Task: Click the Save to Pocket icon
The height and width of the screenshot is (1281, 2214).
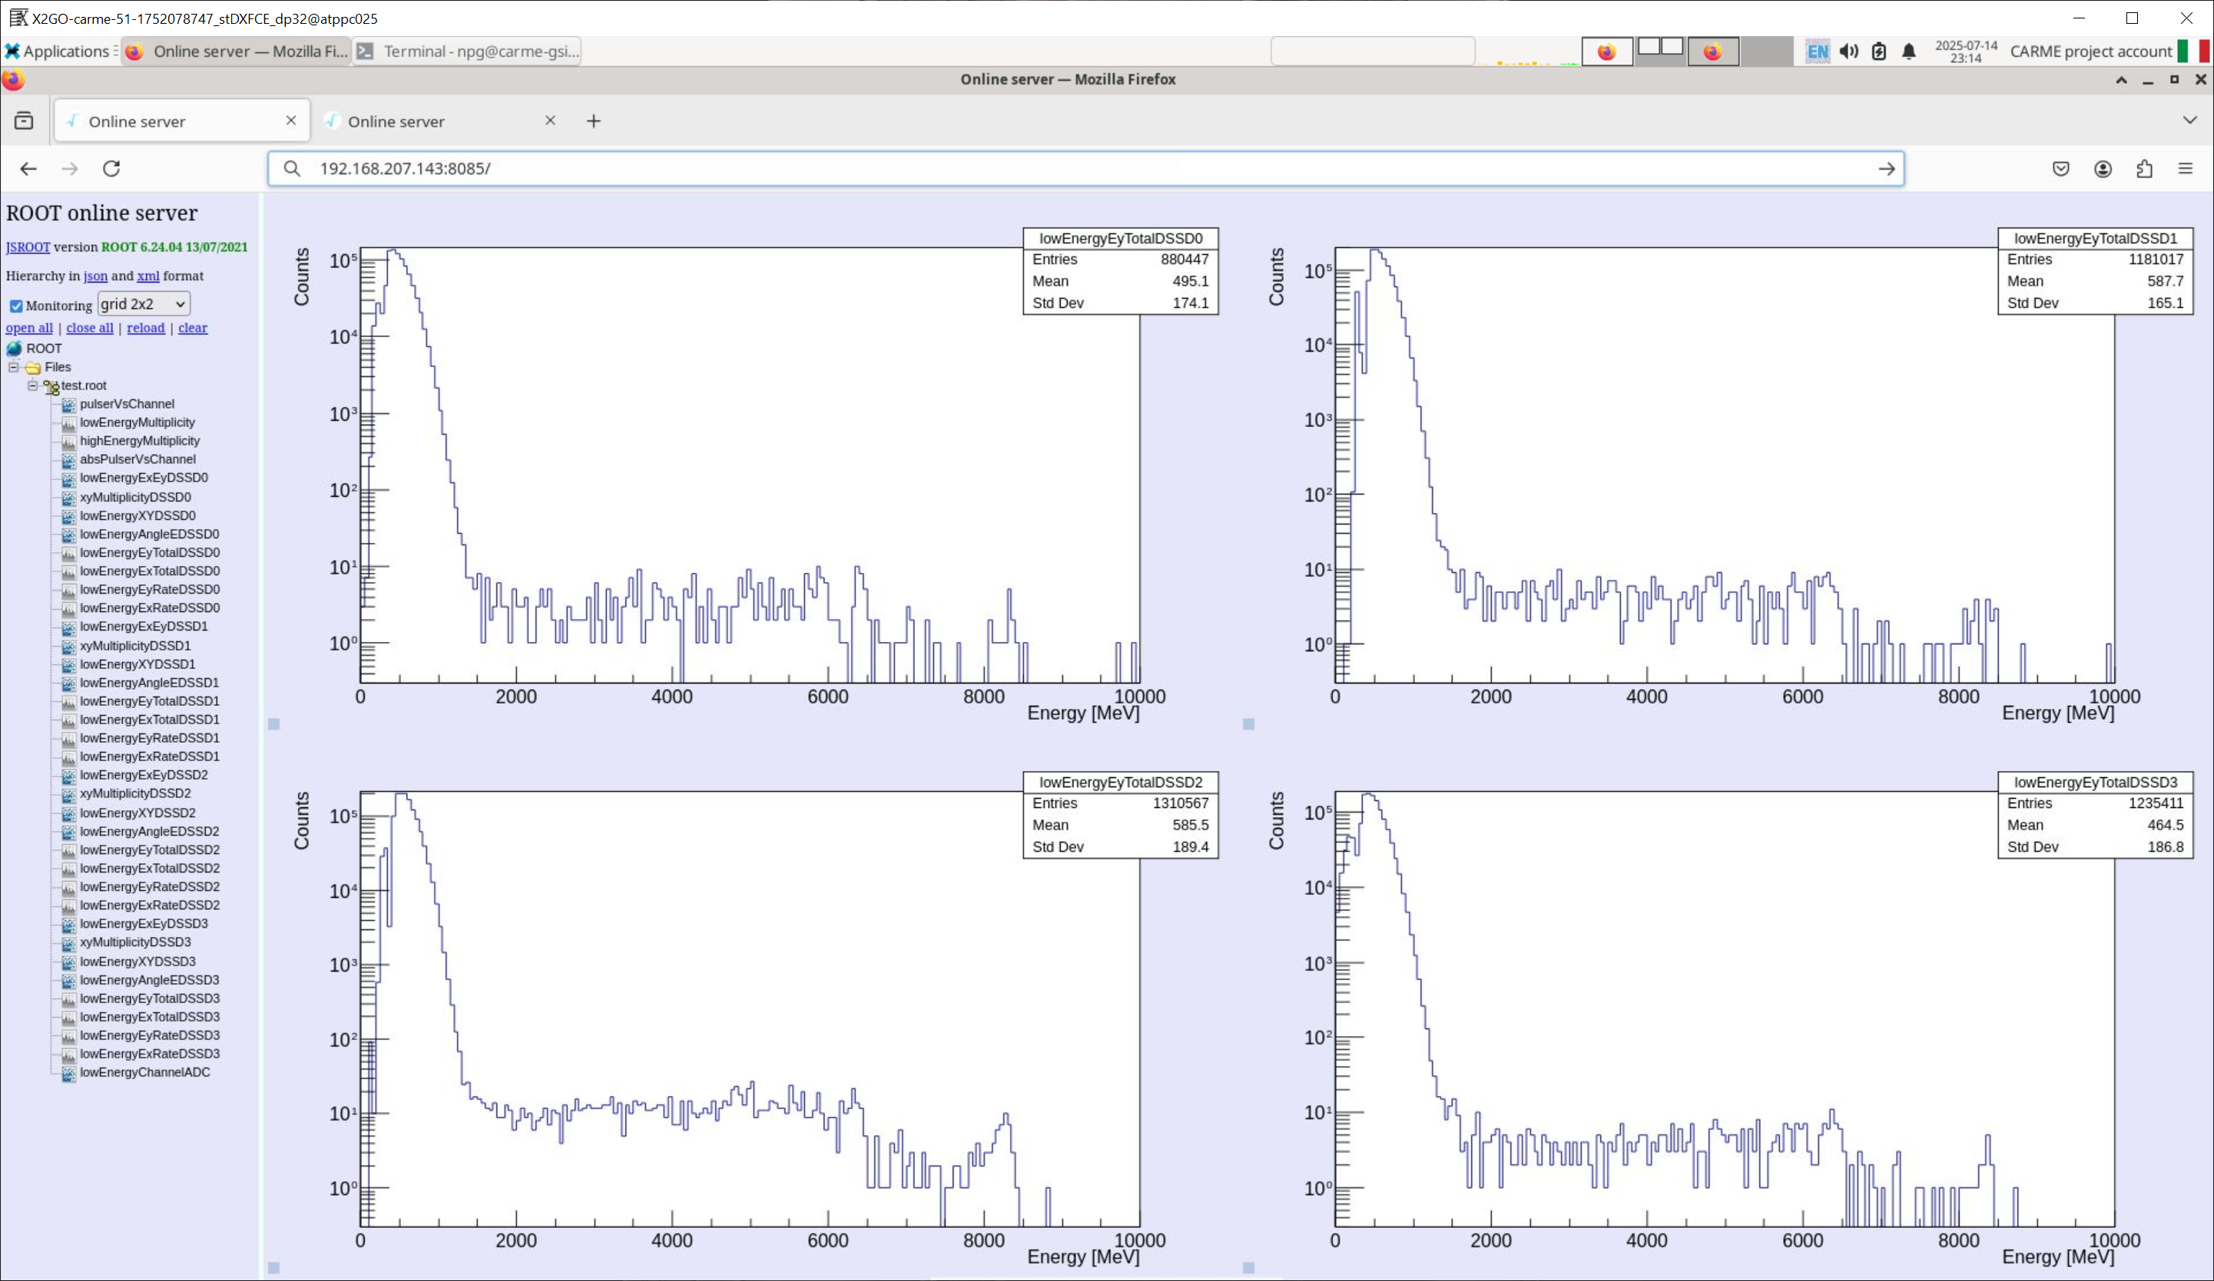Action: click(x=2060, y=169)
